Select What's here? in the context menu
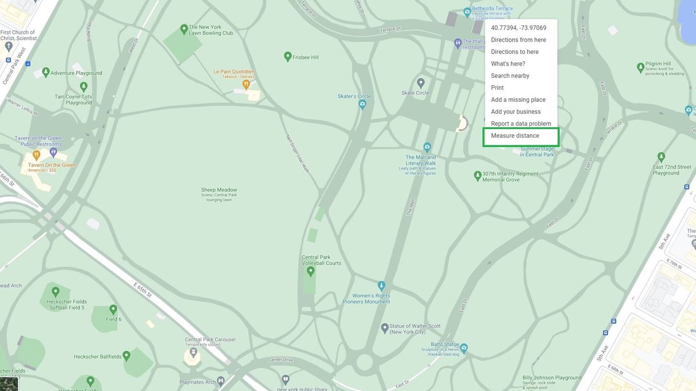Screen dimensions: 696x391 pyautogui.click(x=509, y=63)
